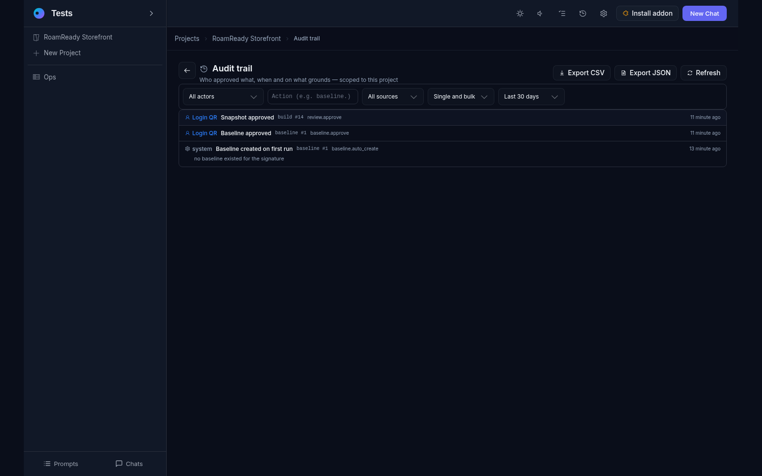Focus the Action filter input field

coord(312,97)
